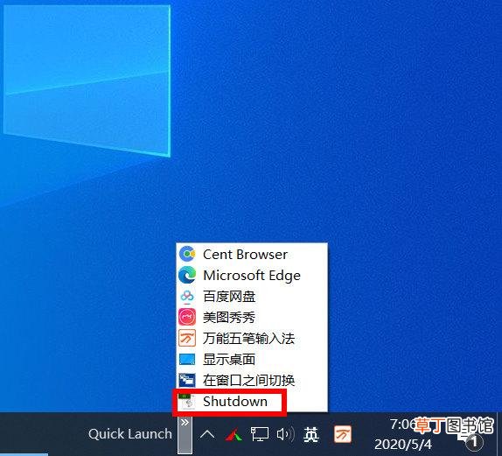Click the Shutdown shortcut icon
Screen dimensions: 502x456
[187, 401]
